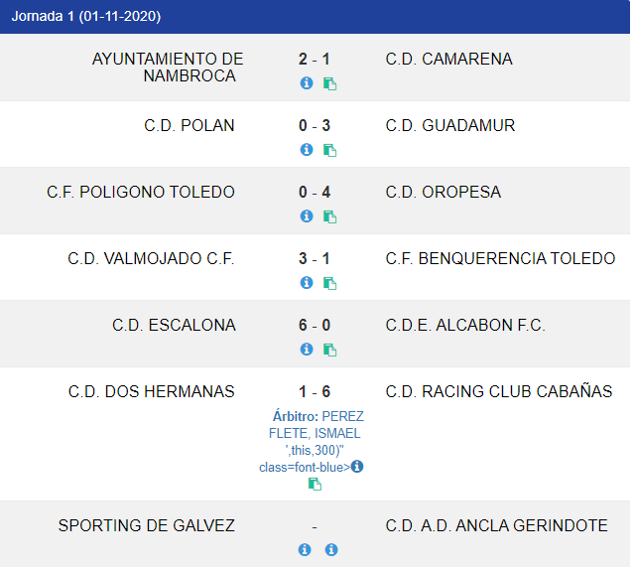
Task: Click team name SPORTING DE GALVEZ
Action: 147,525
